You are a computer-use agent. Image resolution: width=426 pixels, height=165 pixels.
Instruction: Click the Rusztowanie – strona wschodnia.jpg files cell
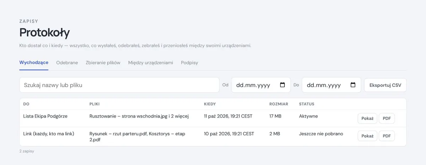[139, 116]
